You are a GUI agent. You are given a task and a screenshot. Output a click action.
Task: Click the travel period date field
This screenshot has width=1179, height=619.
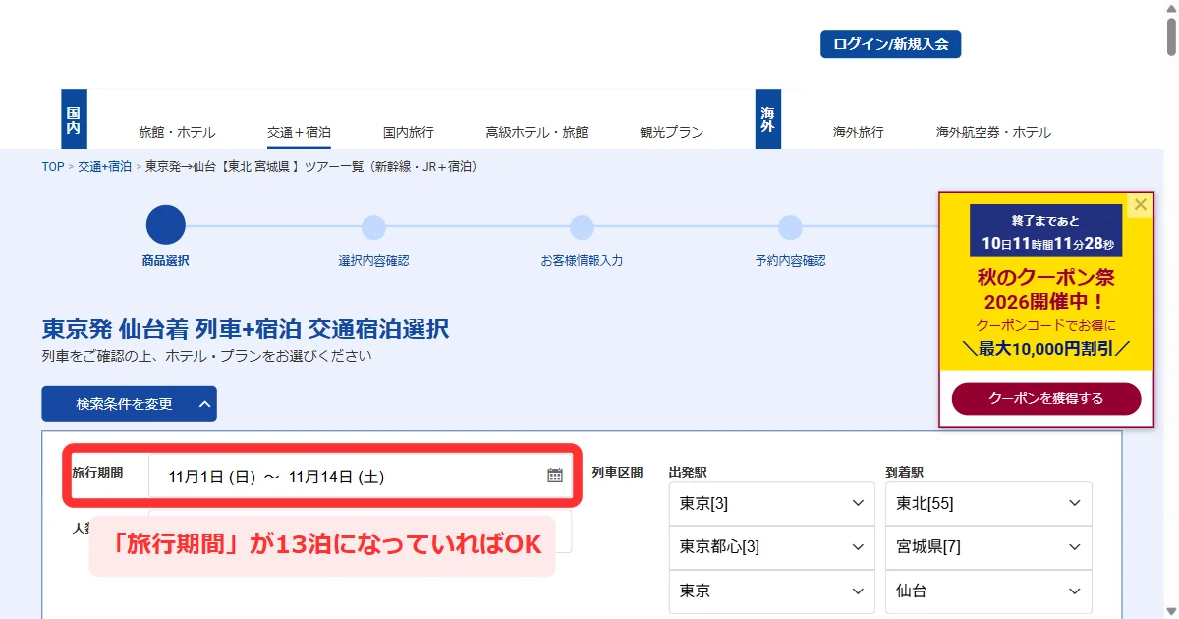tap(360, 477)
